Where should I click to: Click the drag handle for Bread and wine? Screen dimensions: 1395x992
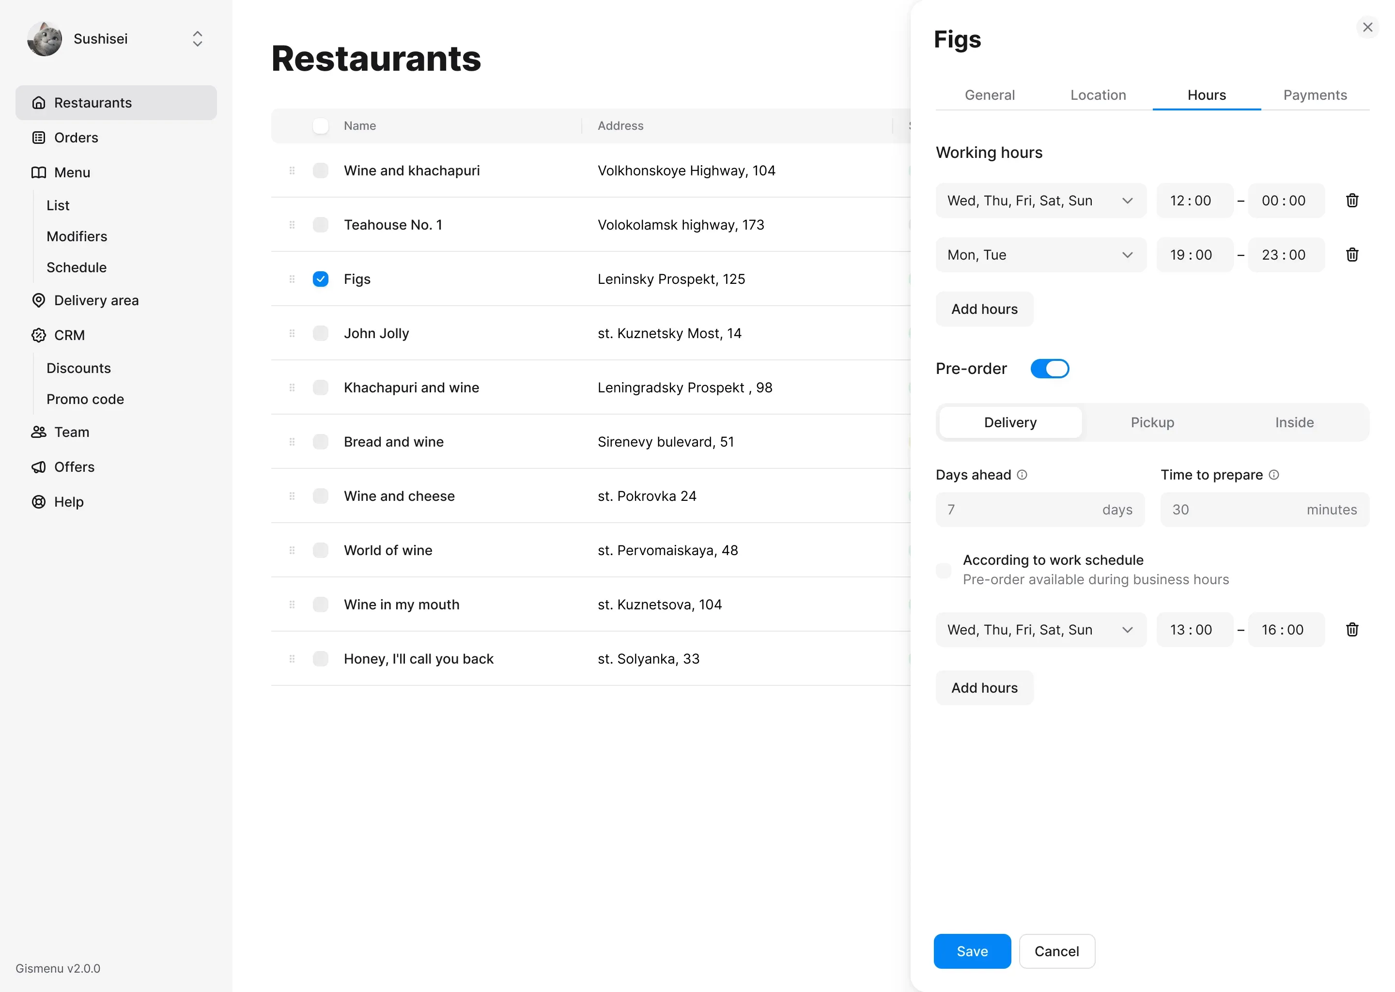coord(292,442)
